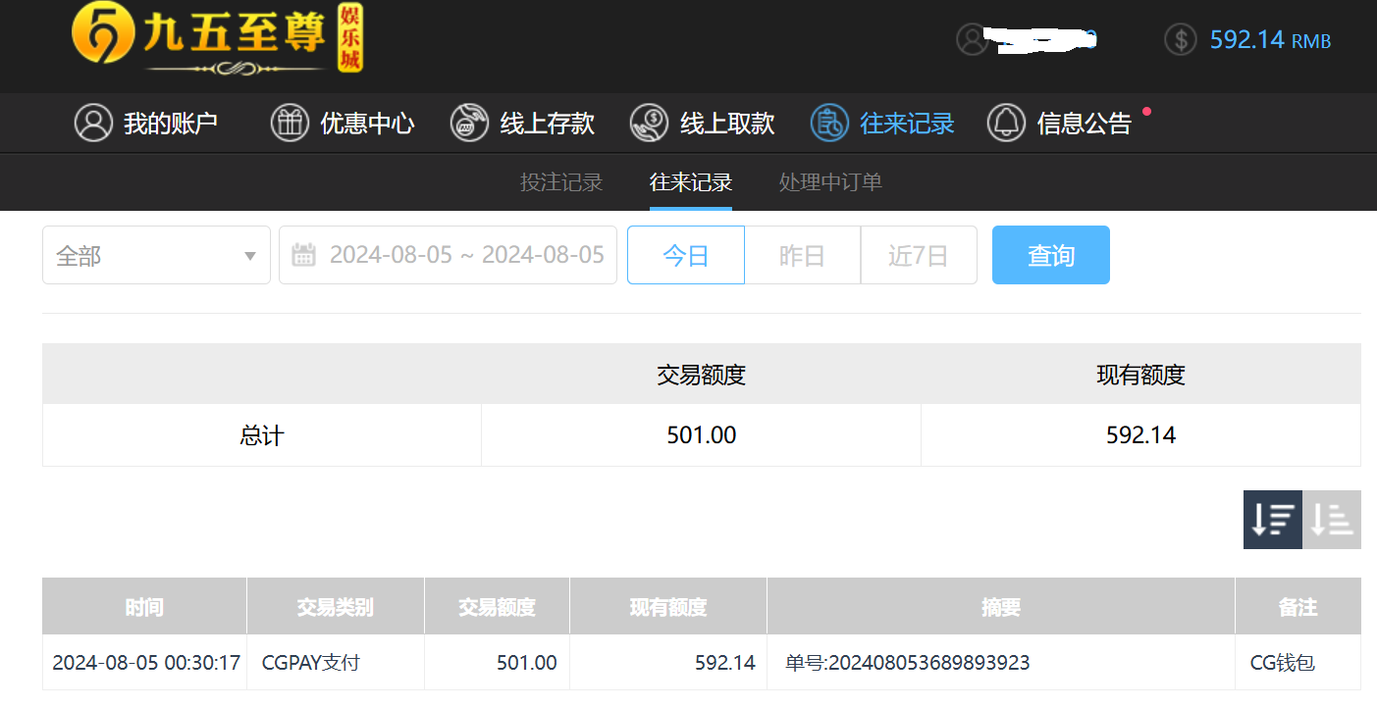
Task: Open 信息公告 bell notification icon
Action: 1006,124
